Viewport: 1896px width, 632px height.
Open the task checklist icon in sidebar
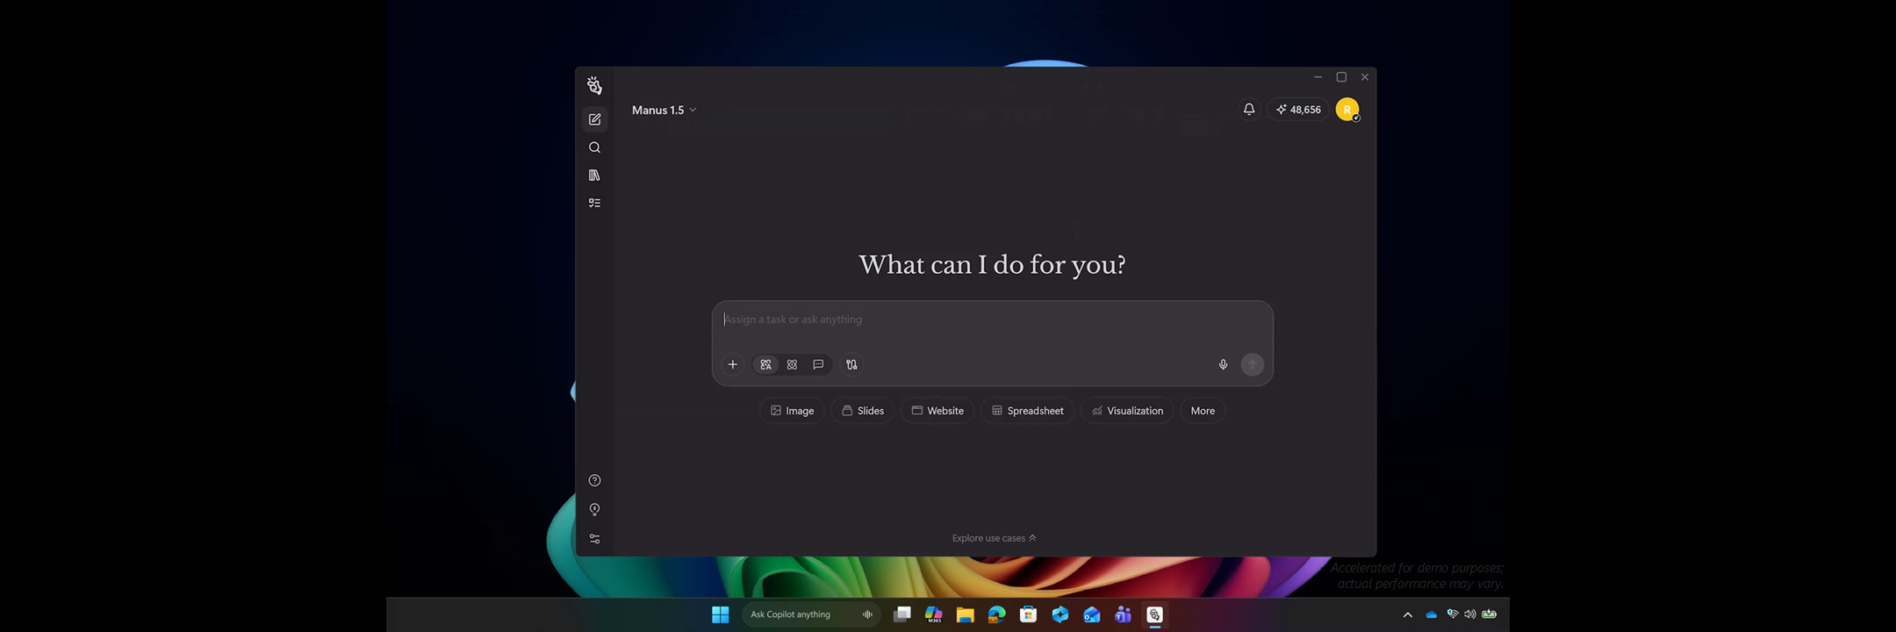[x=594, y=203]
